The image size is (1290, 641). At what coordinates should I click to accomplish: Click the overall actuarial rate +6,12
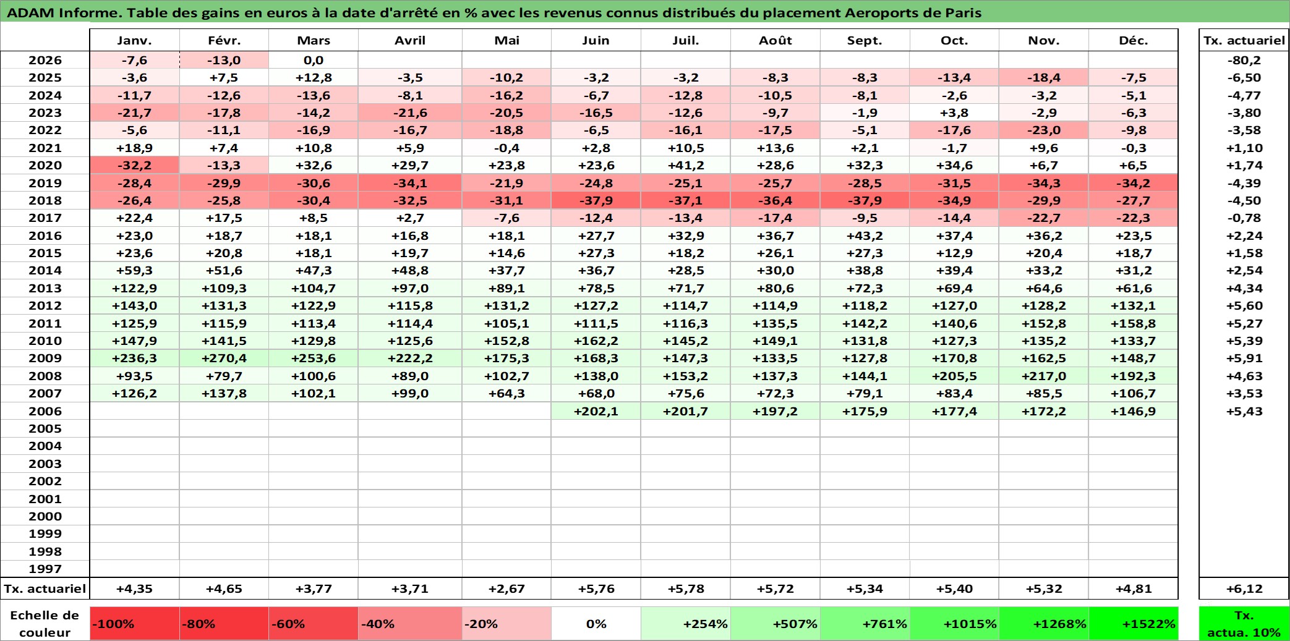tap(1244, 588)
